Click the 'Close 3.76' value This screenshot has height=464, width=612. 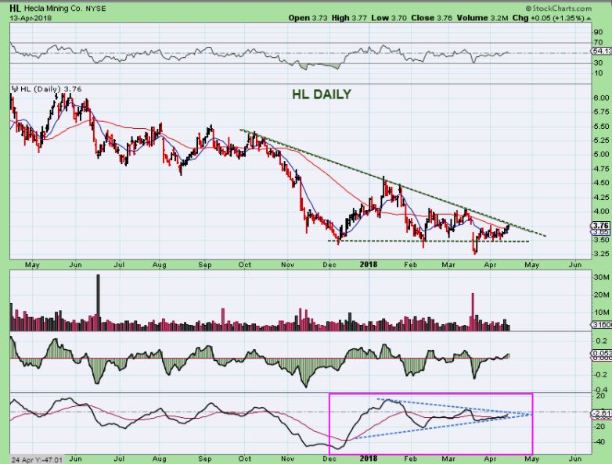click(432, 18)
